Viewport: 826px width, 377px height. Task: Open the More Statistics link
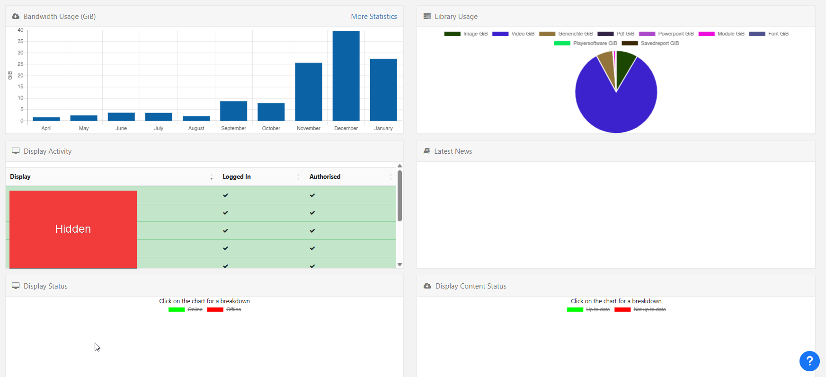coord(373,17)
